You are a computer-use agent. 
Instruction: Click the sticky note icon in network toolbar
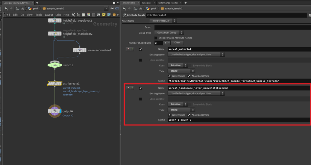pos(104,15)
